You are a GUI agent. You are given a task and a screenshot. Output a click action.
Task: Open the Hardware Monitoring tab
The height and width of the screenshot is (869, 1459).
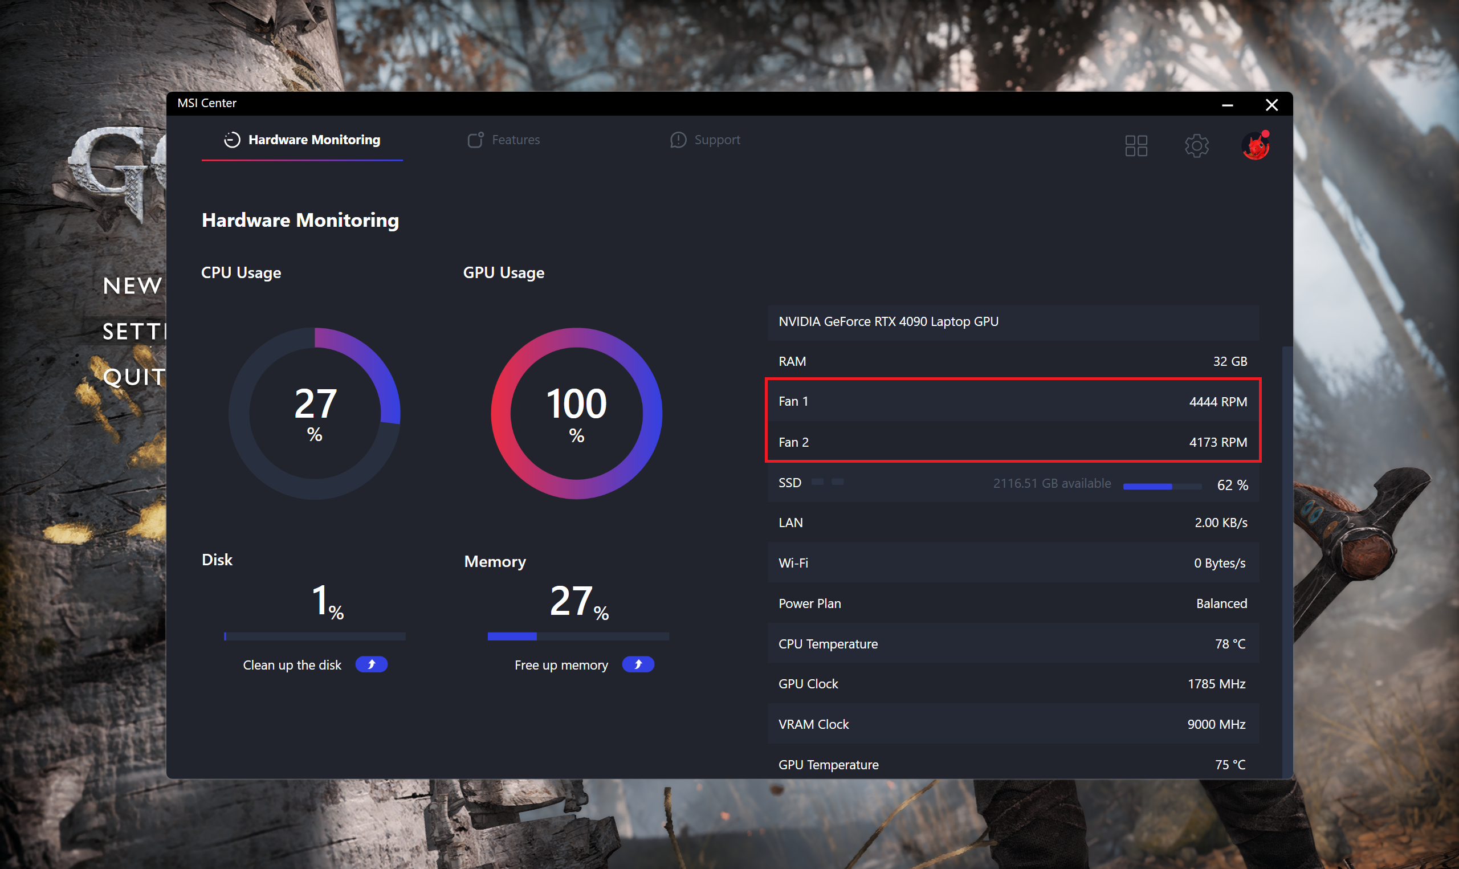[x=302, y=140]
